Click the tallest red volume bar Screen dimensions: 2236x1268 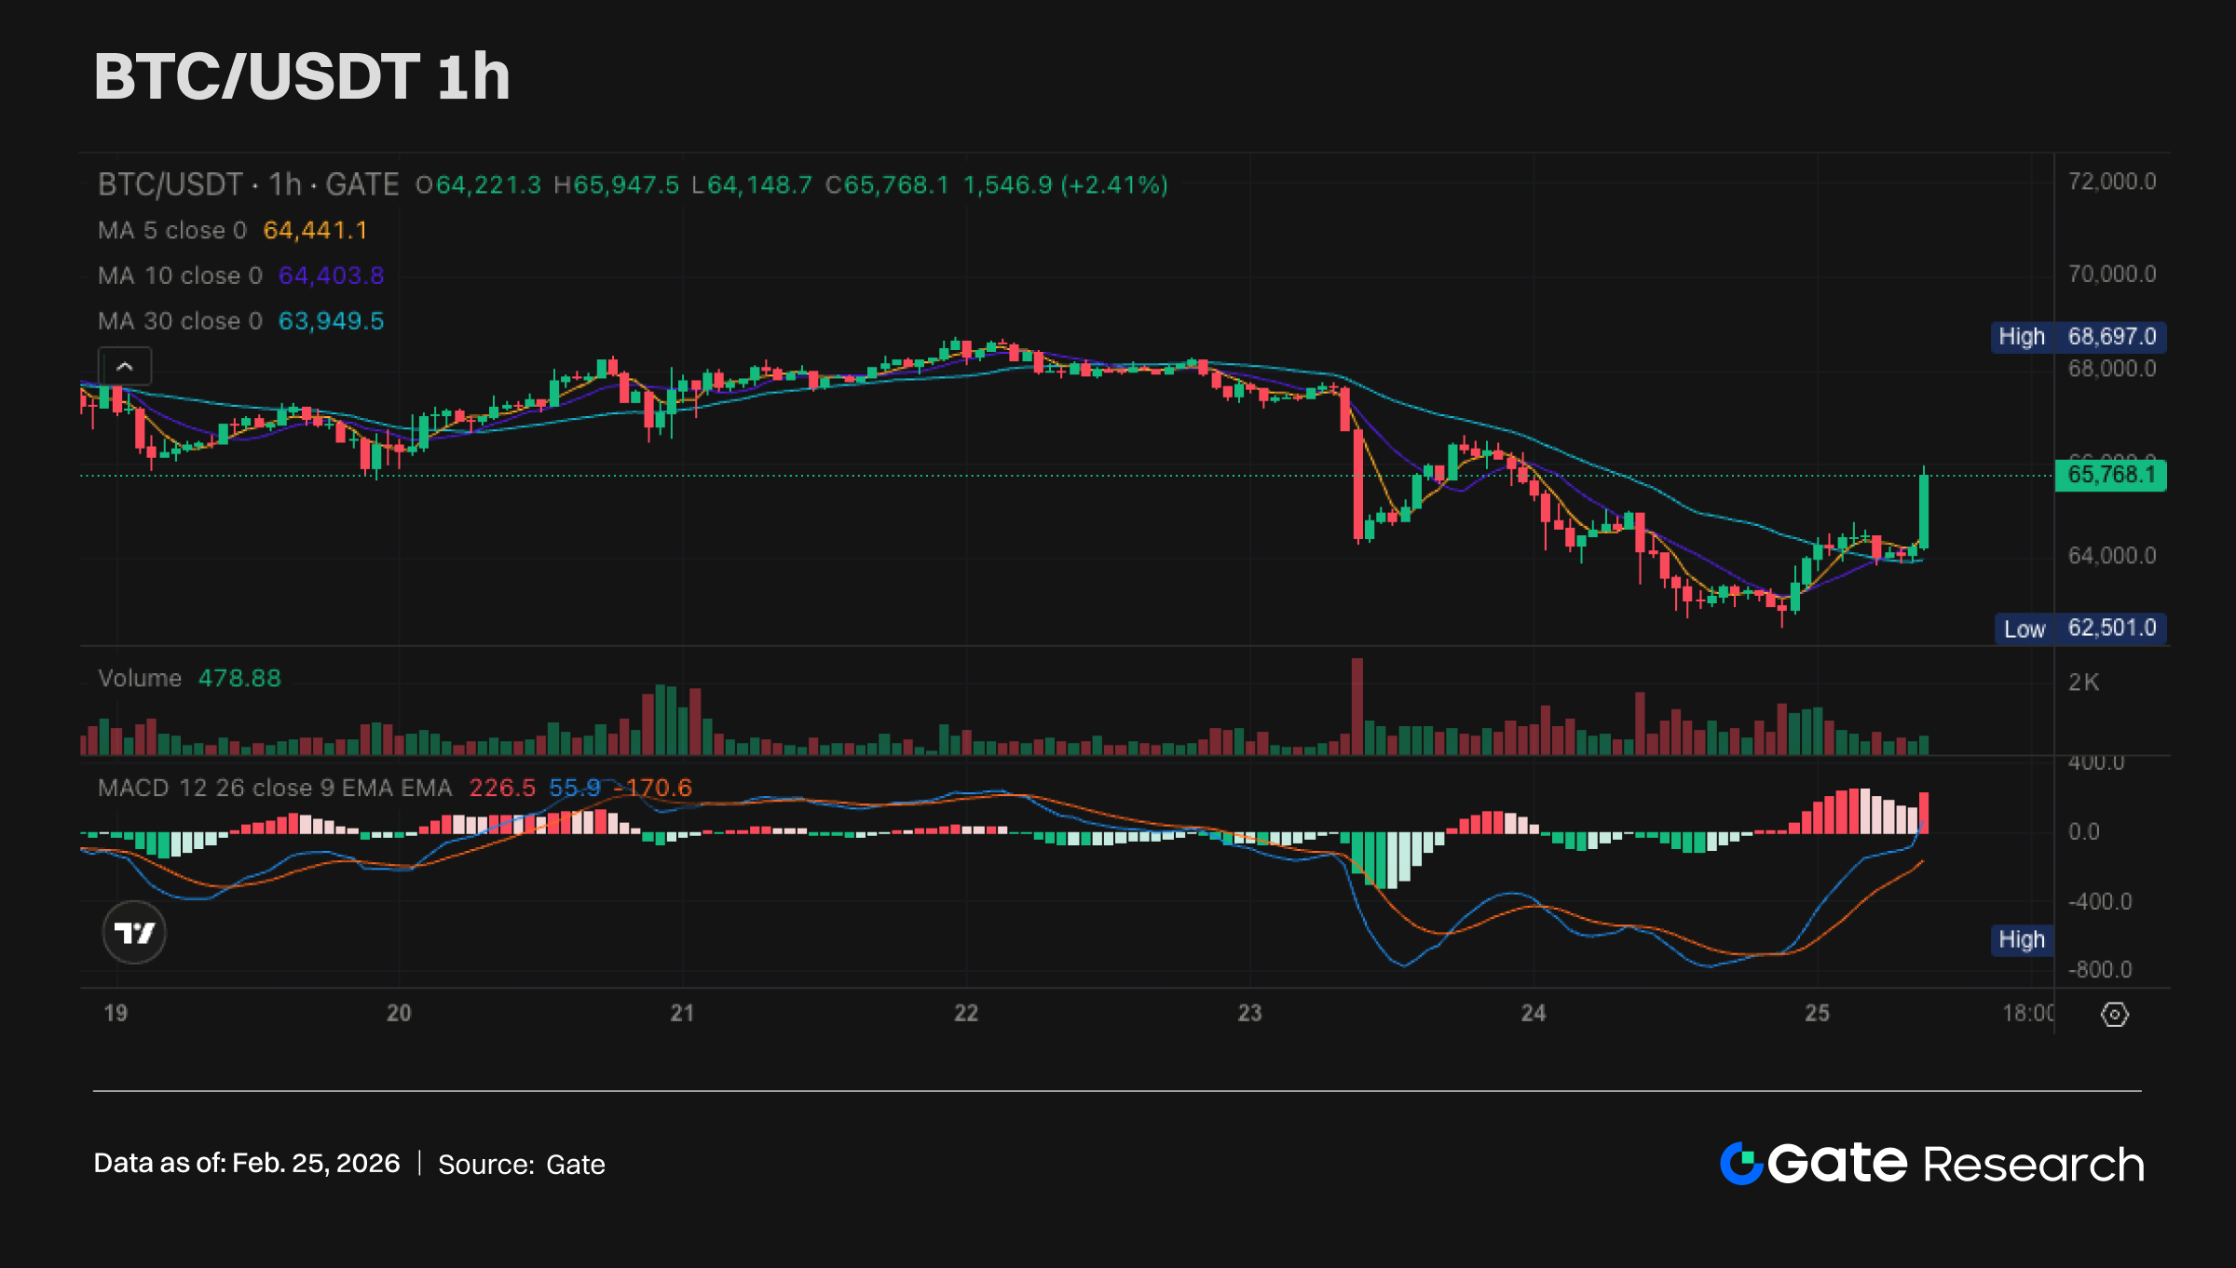tap(1357, 706)
